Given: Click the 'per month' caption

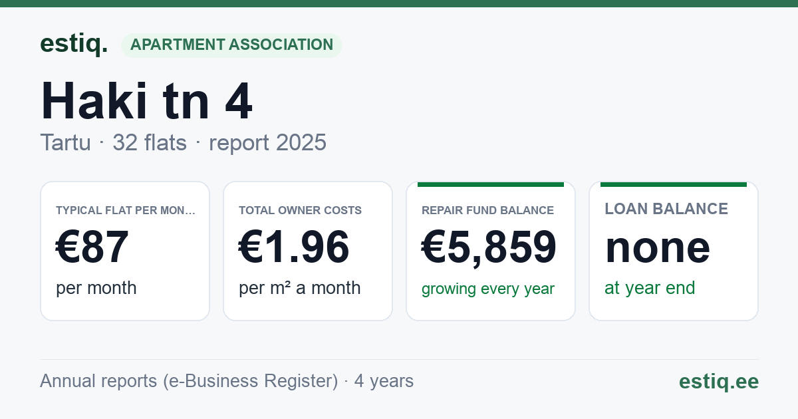Looking at the screenshot, I should tap(96, 288).
